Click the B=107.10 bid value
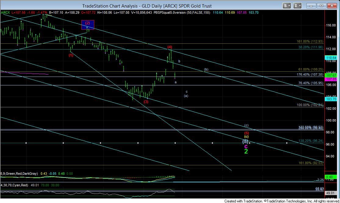This screenshot has height=203, width=340. 56,12
